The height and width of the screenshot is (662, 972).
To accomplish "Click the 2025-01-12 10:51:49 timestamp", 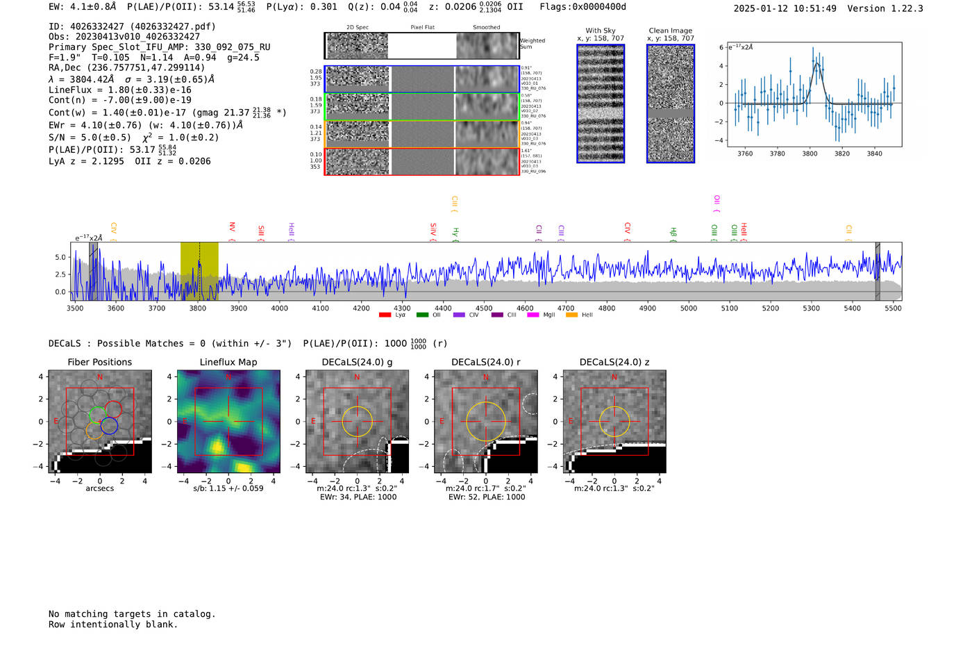I will (x=785, y=8).
